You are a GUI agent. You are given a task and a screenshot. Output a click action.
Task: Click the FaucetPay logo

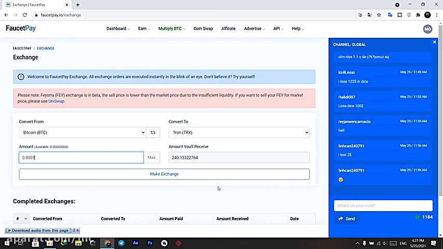[21, 28]
